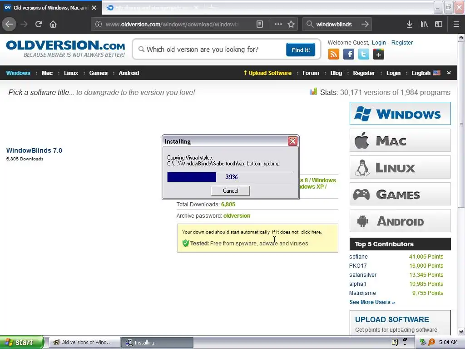Select the Mac category banner
Screen dimensions: 465x349
pos(400,140)
